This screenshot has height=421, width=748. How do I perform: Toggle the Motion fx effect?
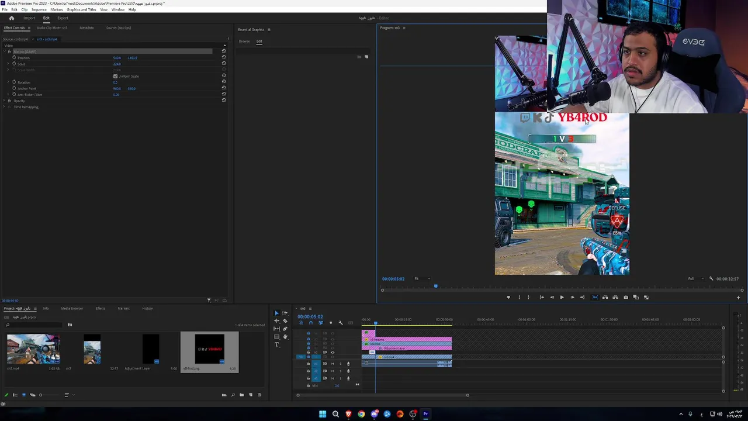tap(9, 51)
